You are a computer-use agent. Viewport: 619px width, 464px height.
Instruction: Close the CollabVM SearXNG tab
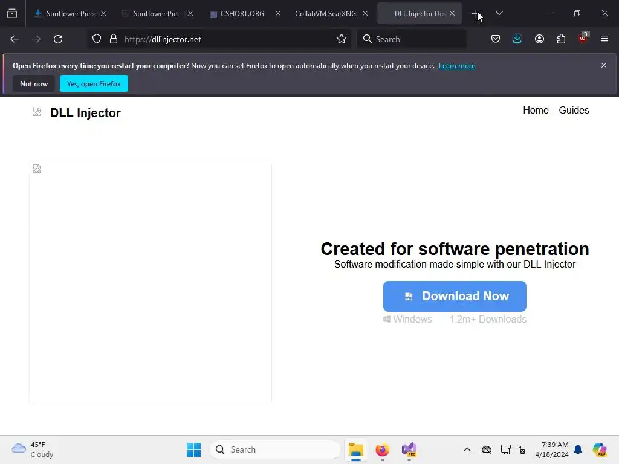point(365,13)
